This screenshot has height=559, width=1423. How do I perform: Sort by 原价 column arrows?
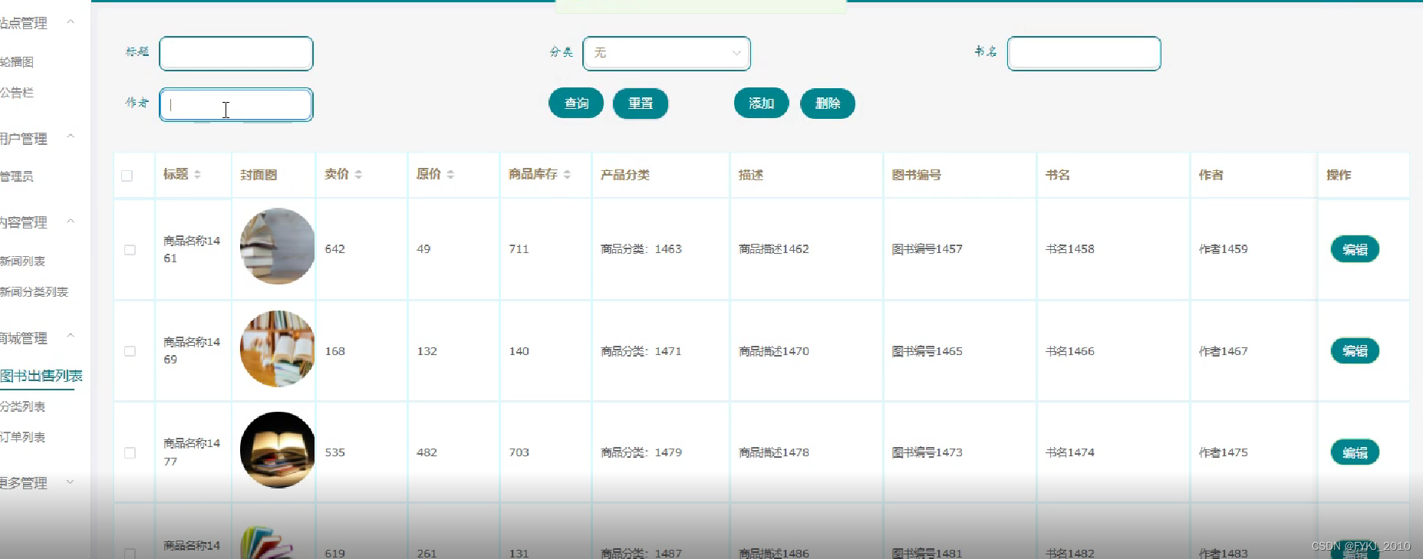click(x=450, y=175)
